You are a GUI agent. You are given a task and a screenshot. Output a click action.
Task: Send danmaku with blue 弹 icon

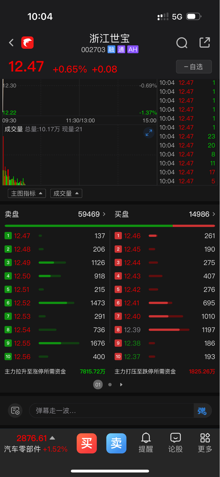click(x=202, y=411)
